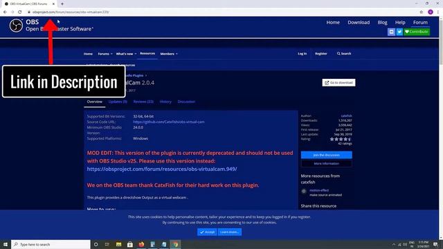The image size is (443, 249).
Task: Expand the Members dropdown menu
Action: (169, 54)
